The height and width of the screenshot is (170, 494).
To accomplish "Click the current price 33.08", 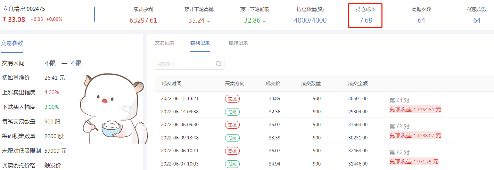I will (17, 19).
